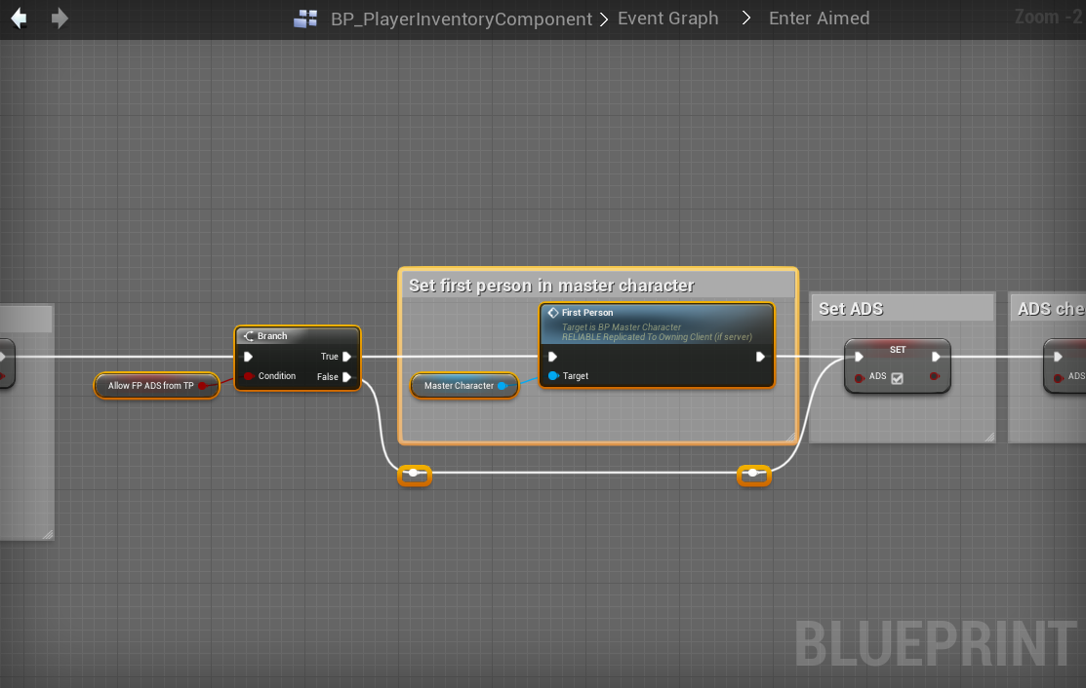Click the Master Character blue output pin
The height and width of the screenshot is (688, 1086).
pos(503,386)
